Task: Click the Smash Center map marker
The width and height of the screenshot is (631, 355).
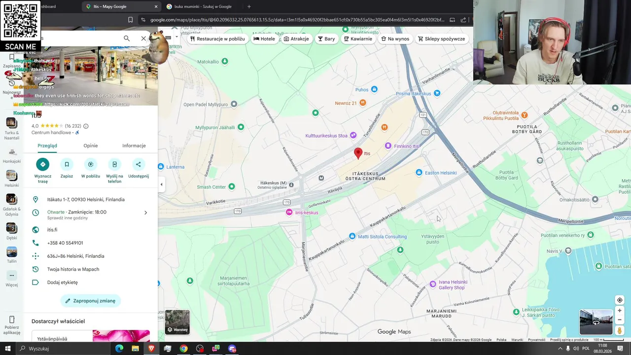Action: [x=232, y=186]
